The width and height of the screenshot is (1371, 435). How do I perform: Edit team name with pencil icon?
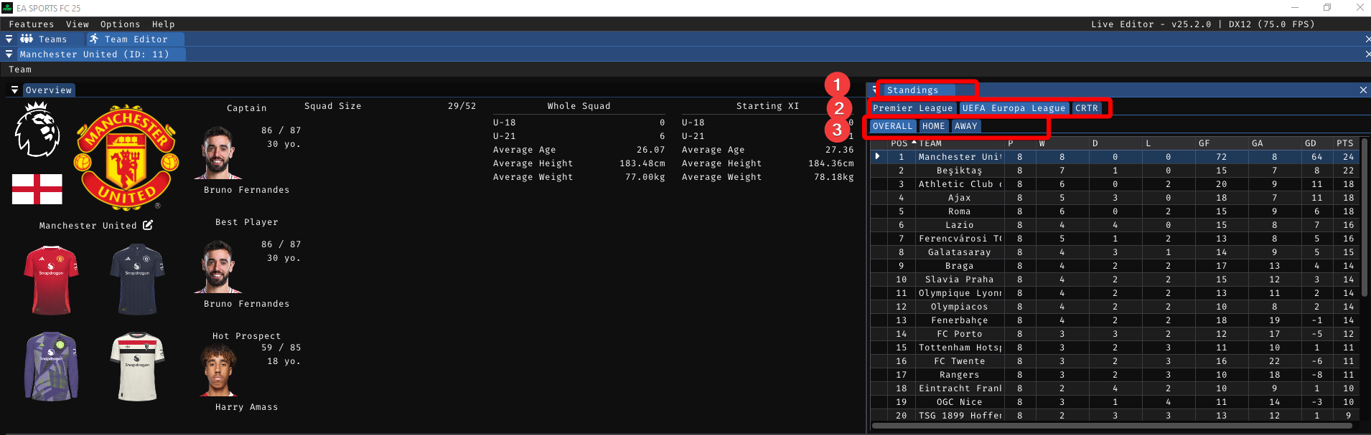pyautogui.click(x=148, y=225)
